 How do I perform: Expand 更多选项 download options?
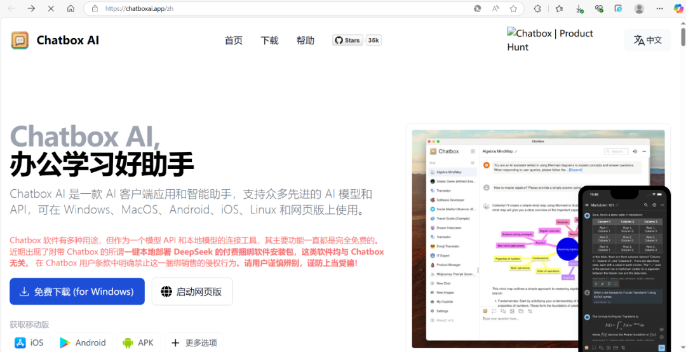click(194, 342)
